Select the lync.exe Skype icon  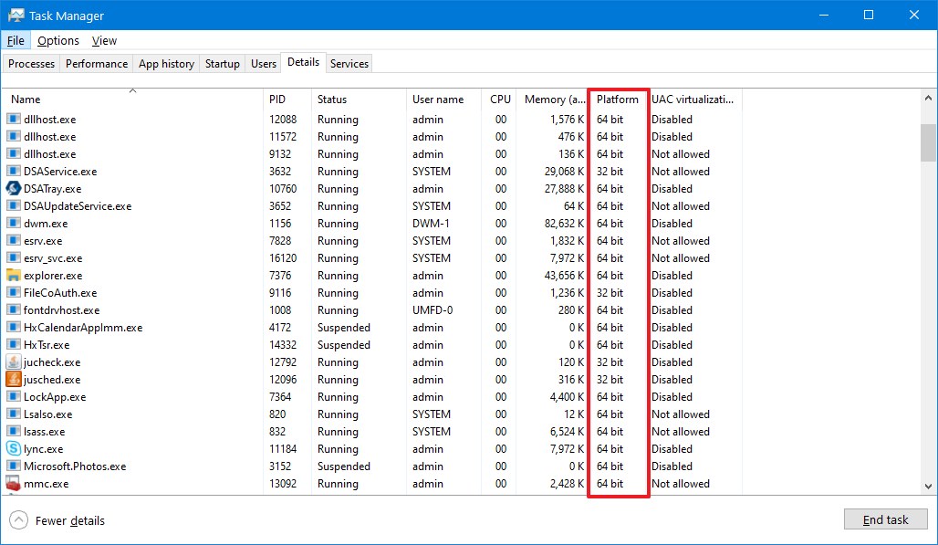click(x=14, y=449)
